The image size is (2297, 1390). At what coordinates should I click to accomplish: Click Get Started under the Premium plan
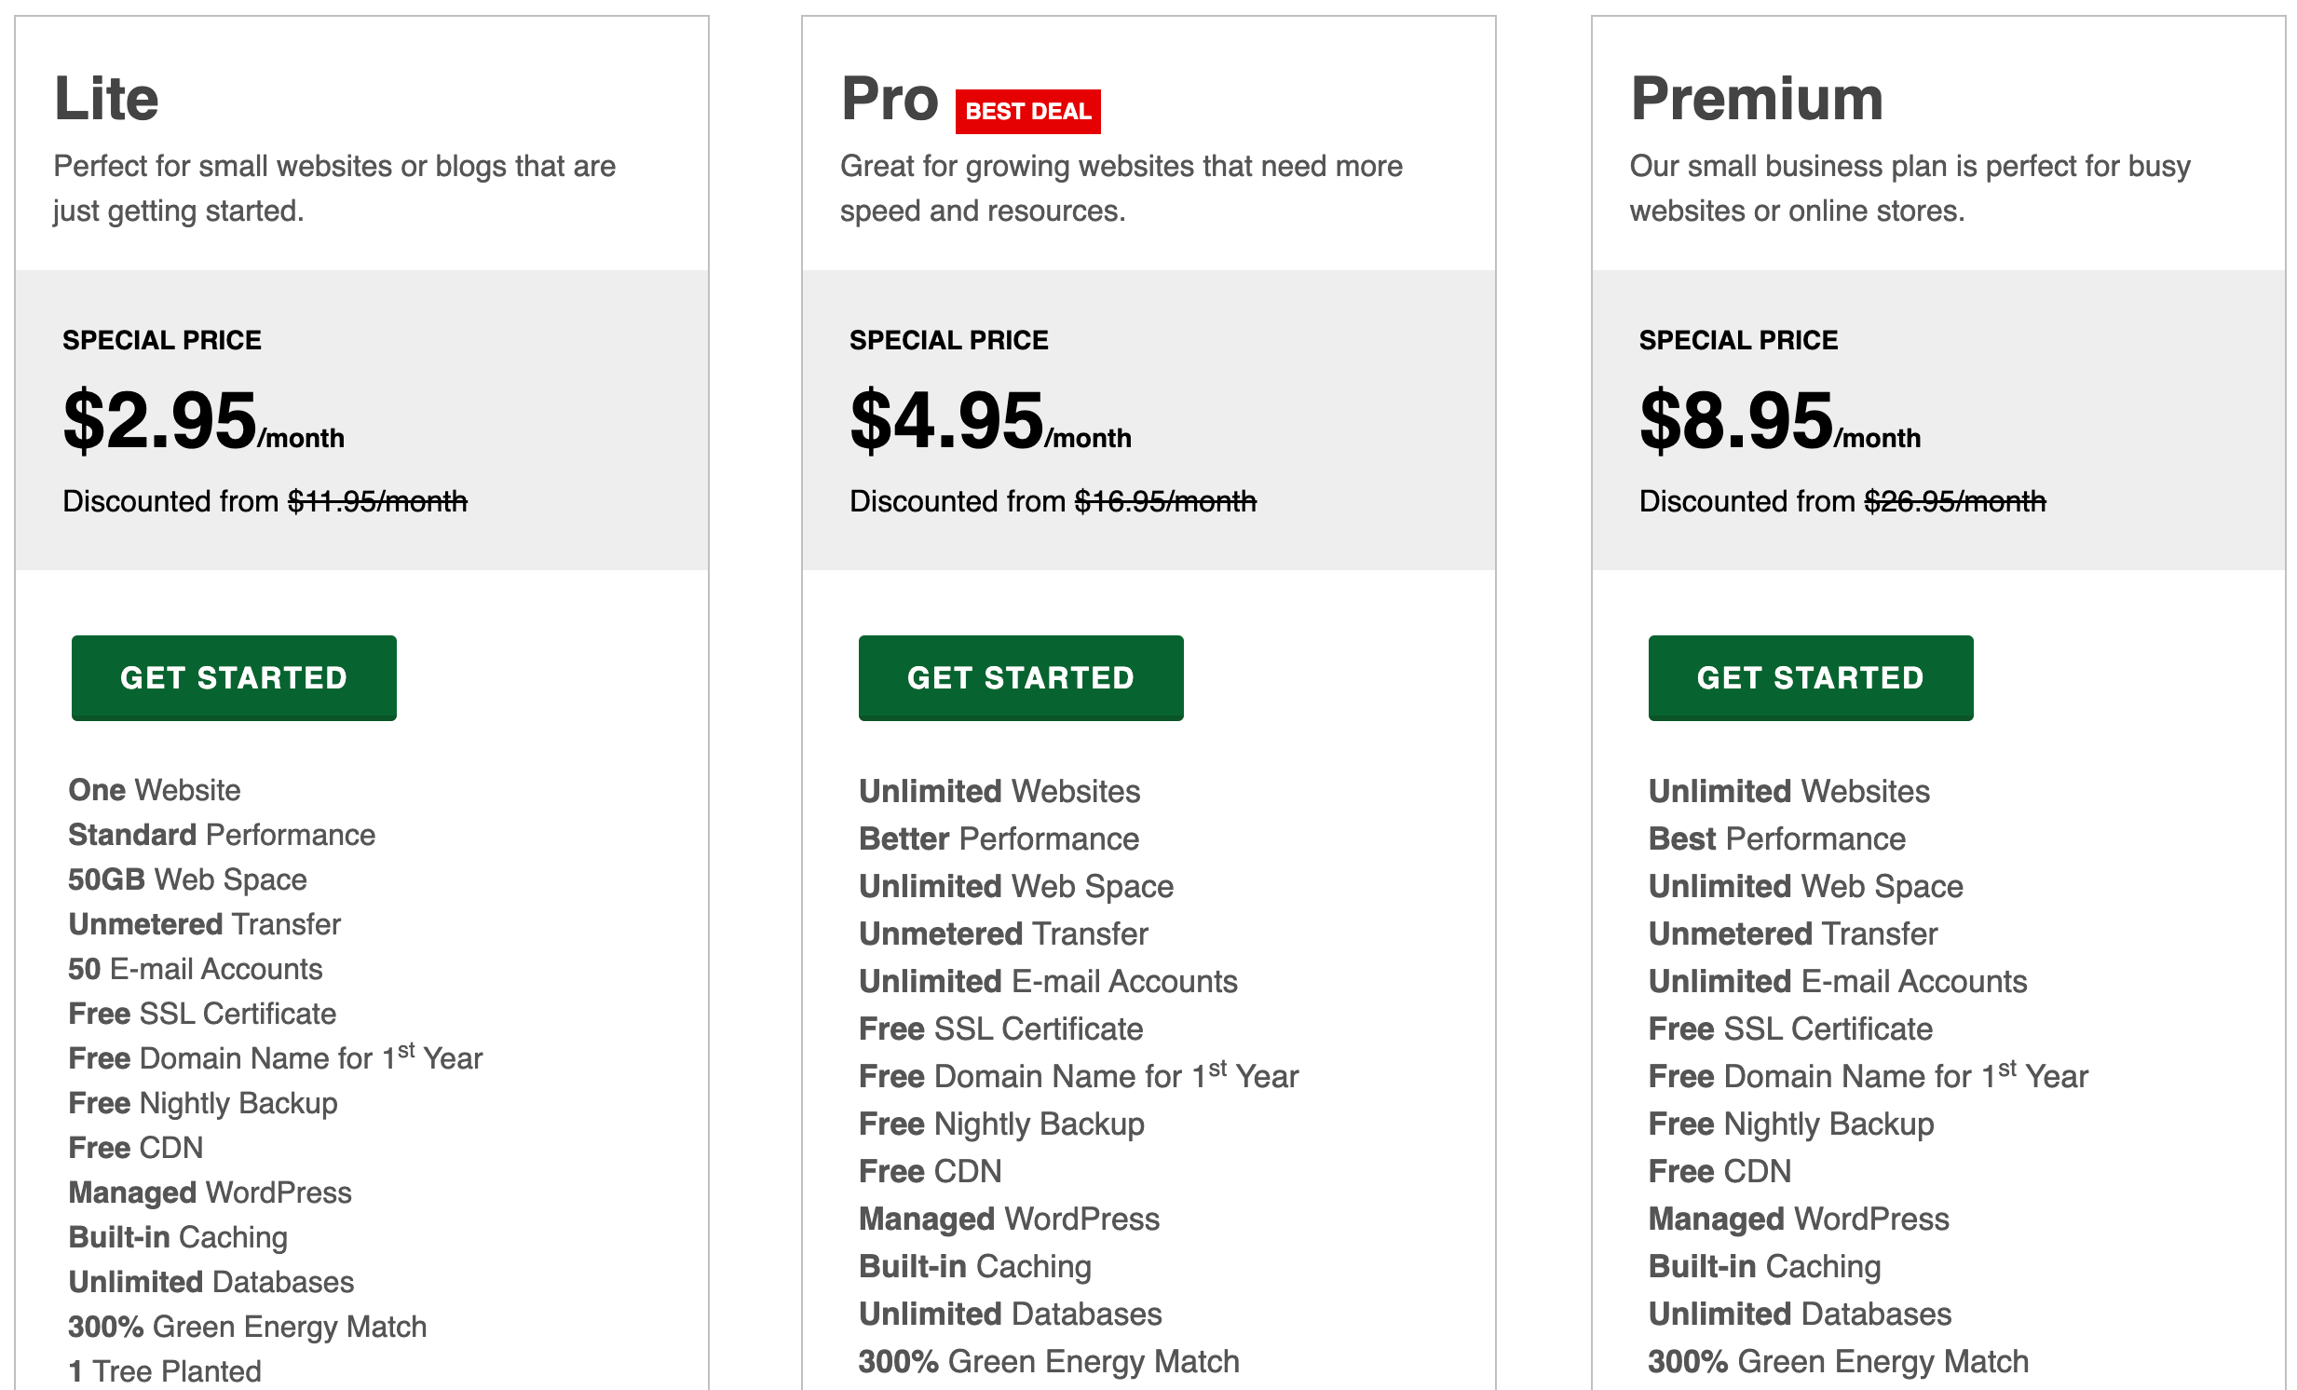click(1811, 677)
